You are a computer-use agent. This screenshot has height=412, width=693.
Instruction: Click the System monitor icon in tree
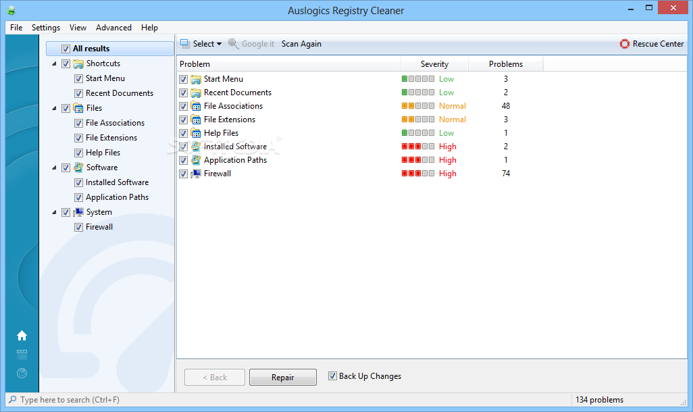[78, 212]
